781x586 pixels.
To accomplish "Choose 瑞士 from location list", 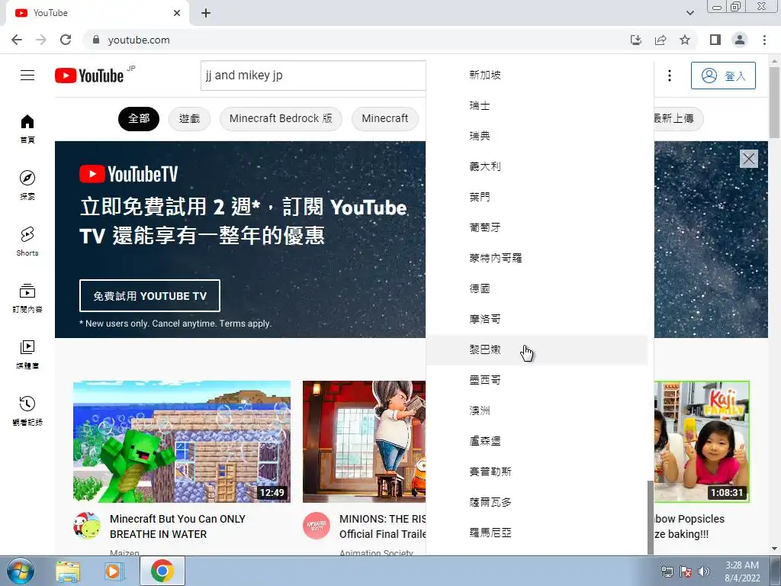I will click(x=537, y=105).
